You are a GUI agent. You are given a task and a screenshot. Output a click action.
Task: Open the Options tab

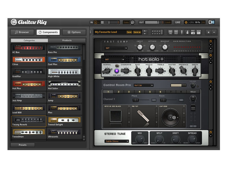(74, 32)
